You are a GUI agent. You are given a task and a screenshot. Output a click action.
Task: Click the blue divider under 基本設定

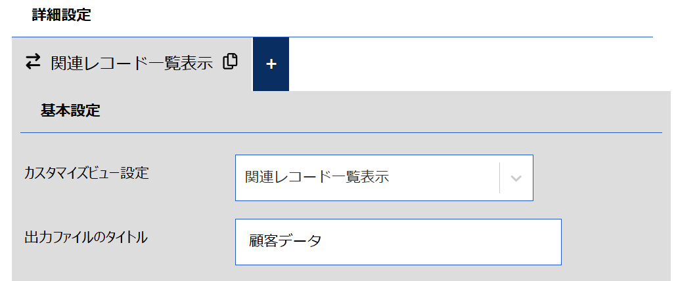[x=341, y=132]
